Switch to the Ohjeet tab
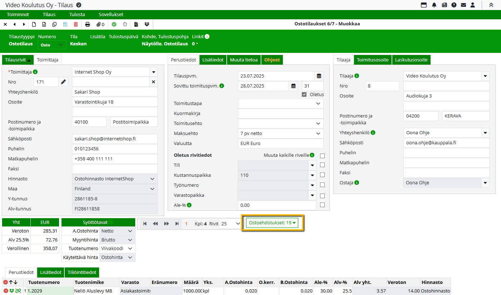501x295 pixels. (272, 60)
